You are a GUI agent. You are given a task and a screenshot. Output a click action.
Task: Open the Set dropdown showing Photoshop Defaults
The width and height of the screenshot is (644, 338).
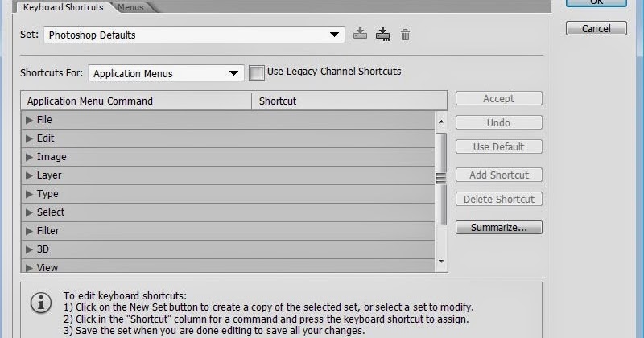pyautogui.click(x=194, y=35)
